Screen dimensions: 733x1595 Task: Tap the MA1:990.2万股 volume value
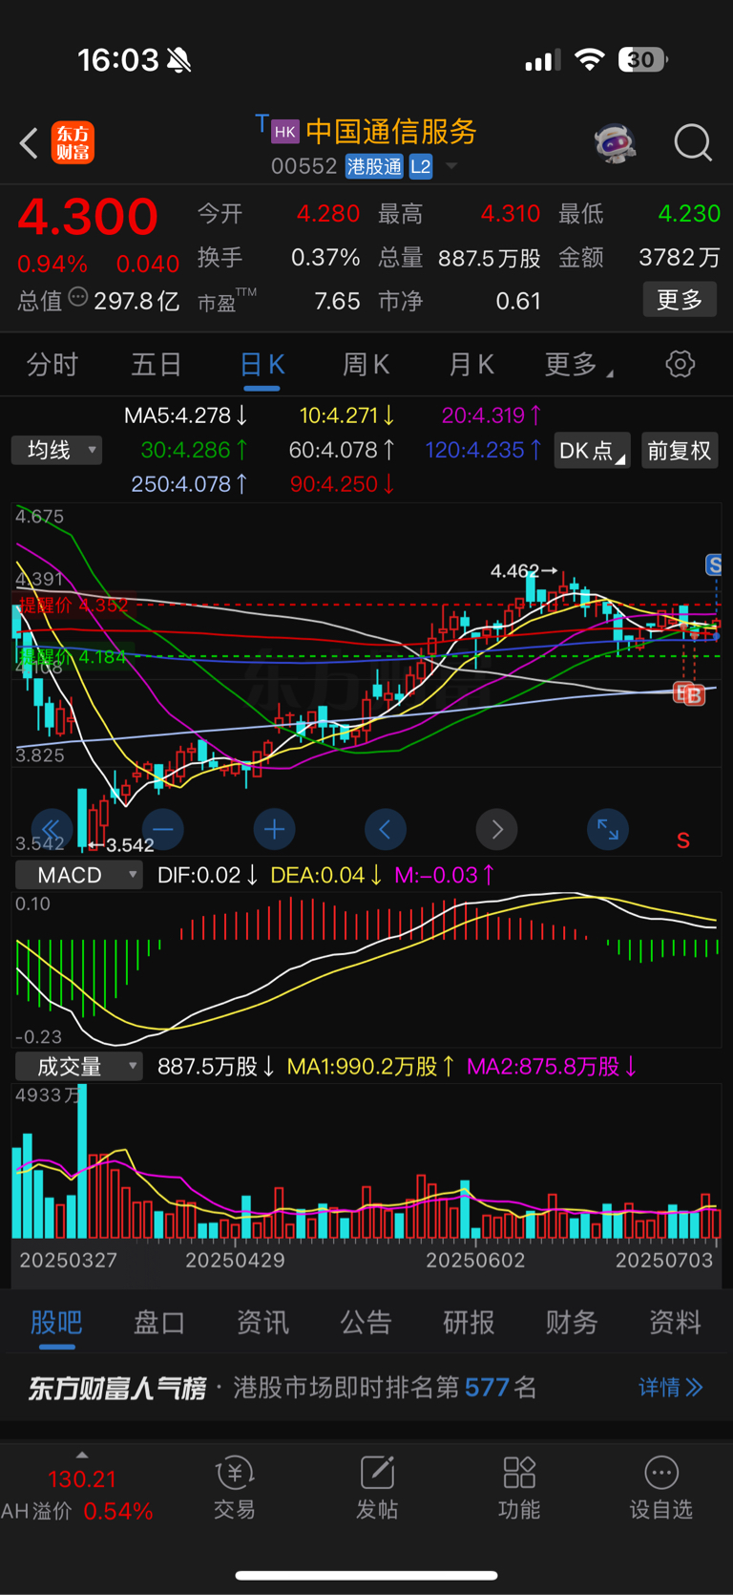coord(371,1066)
